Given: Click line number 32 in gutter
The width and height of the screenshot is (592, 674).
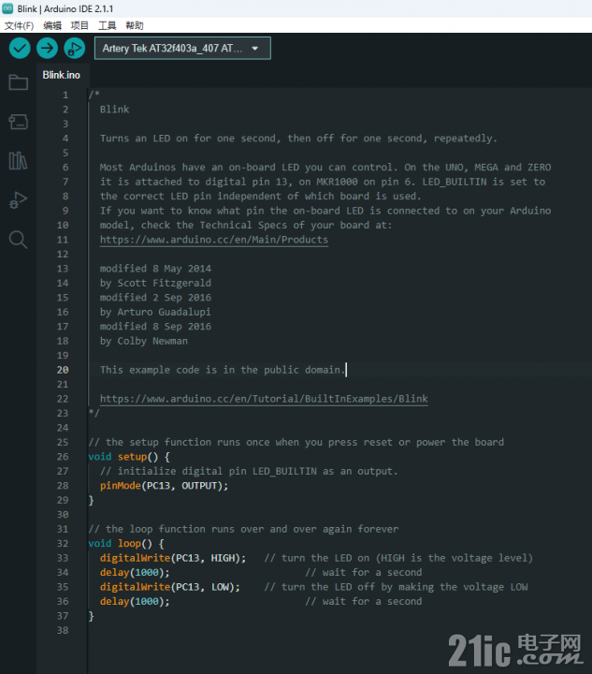Looking at the screenshot, I should 63,543.
